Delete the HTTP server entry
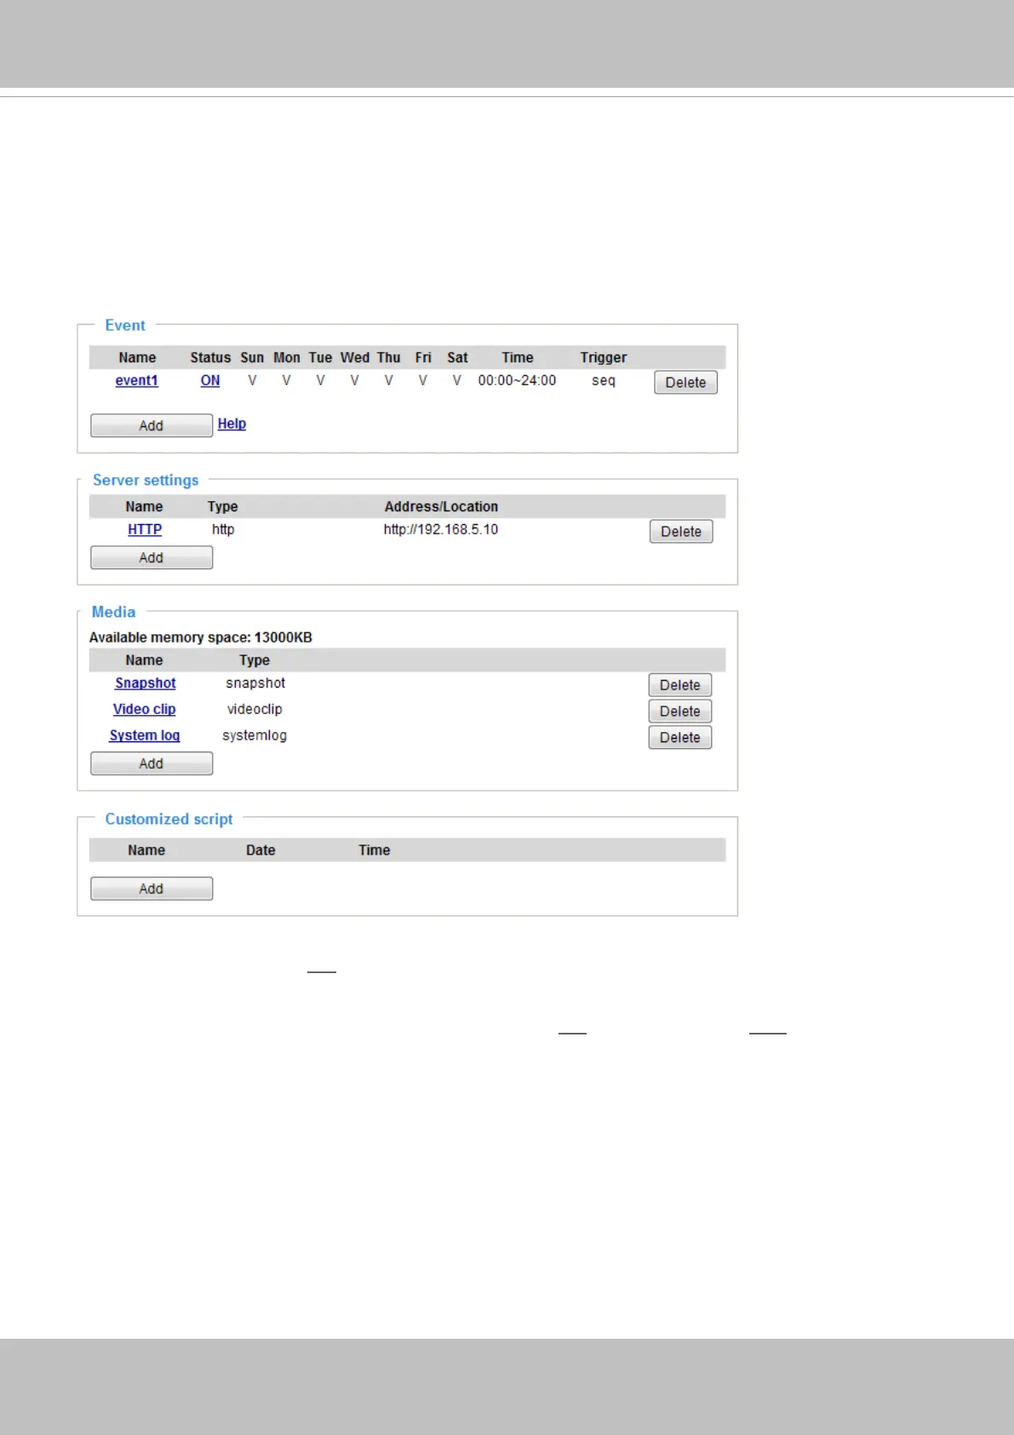Viewport: 1014px width, 1435px height. [x=681, y=532]
